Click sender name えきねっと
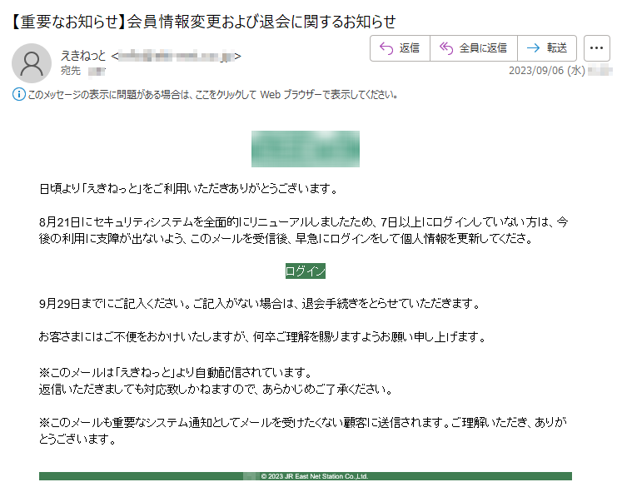 (x=83, y=56)
